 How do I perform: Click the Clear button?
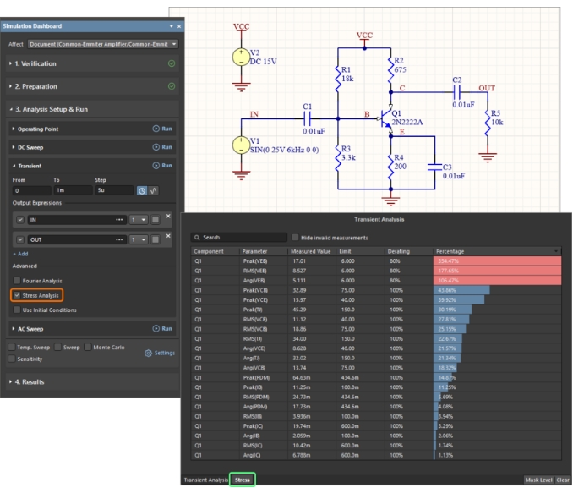pyautogui.click(x=563, y=480)
